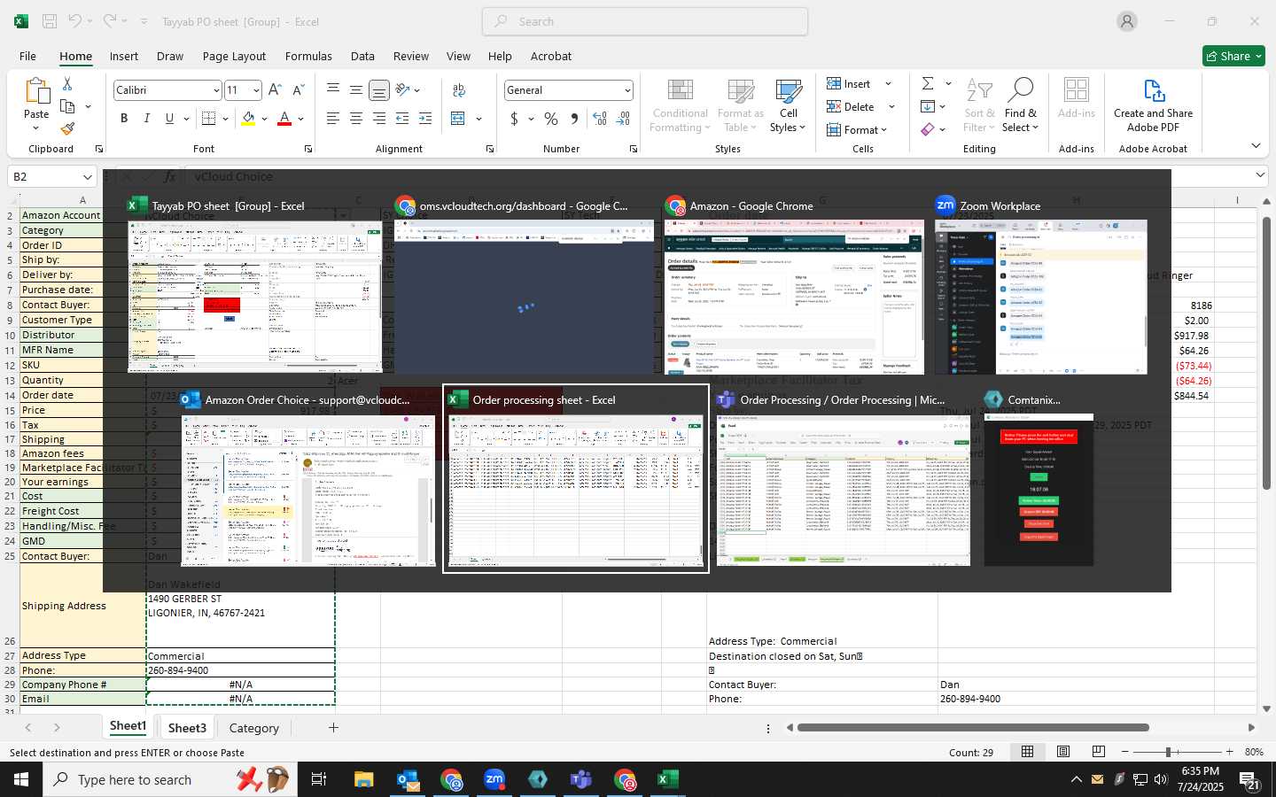Click the Percent Style icon
Screen dimensions: 1276x797
point(551,119)
